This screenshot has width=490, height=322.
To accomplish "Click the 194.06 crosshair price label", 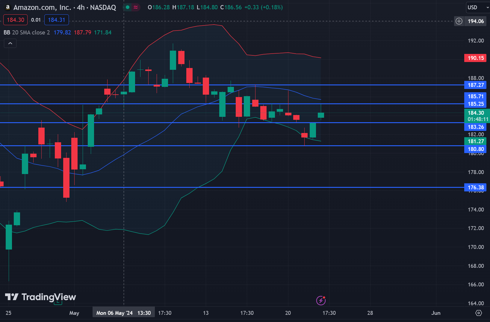I will [x=476, y=21].
